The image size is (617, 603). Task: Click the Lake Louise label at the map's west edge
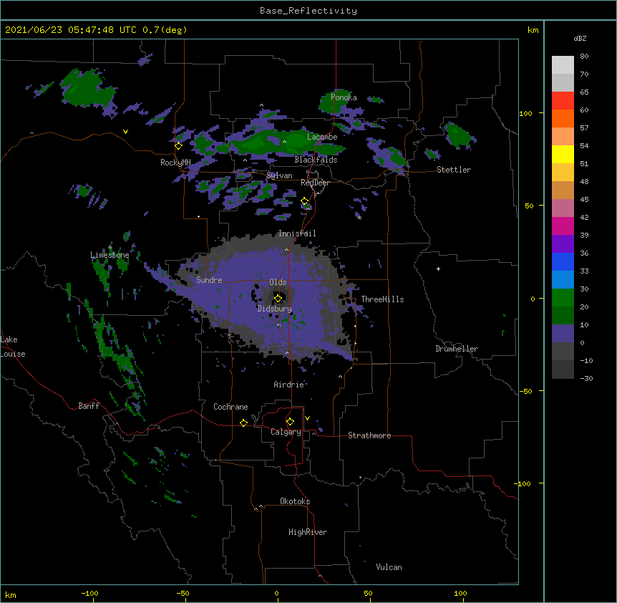tap(13, 347)
